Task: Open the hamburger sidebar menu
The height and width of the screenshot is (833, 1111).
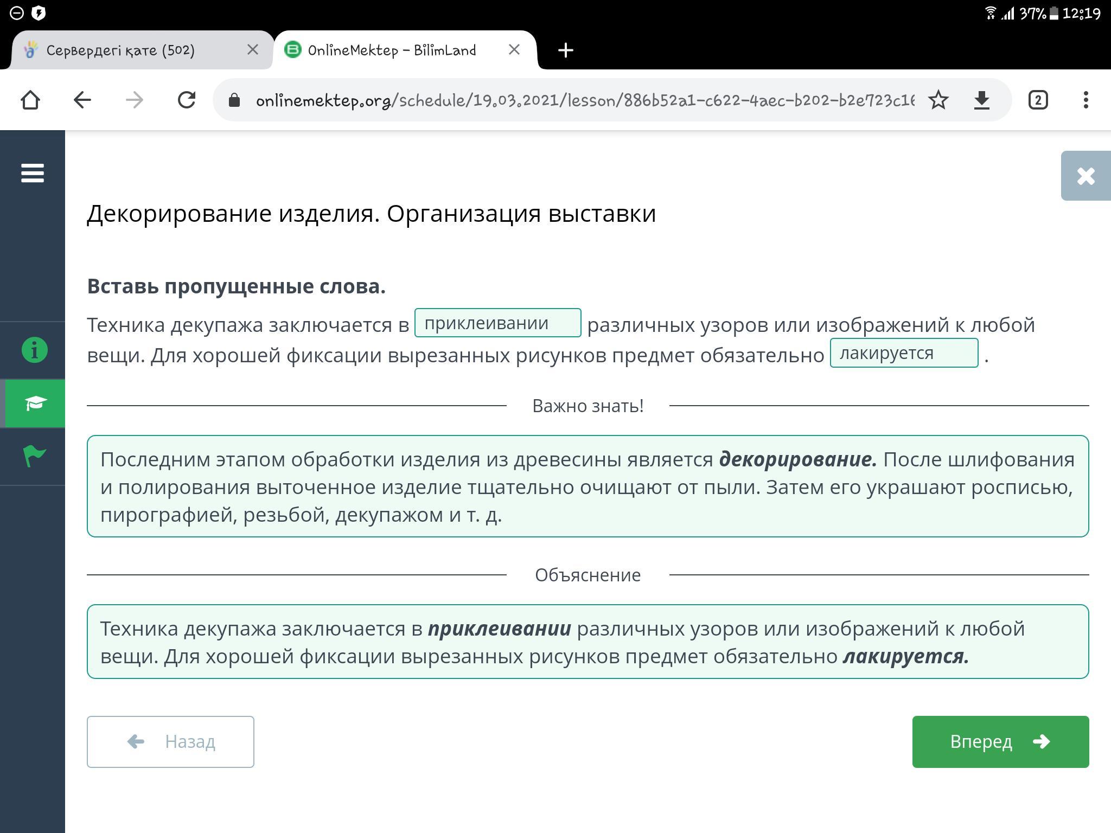Action: [33, 174]
